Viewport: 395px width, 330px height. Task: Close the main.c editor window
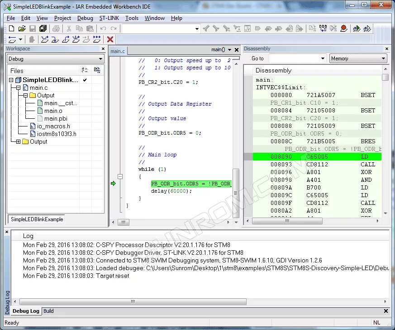pos(237,50)
